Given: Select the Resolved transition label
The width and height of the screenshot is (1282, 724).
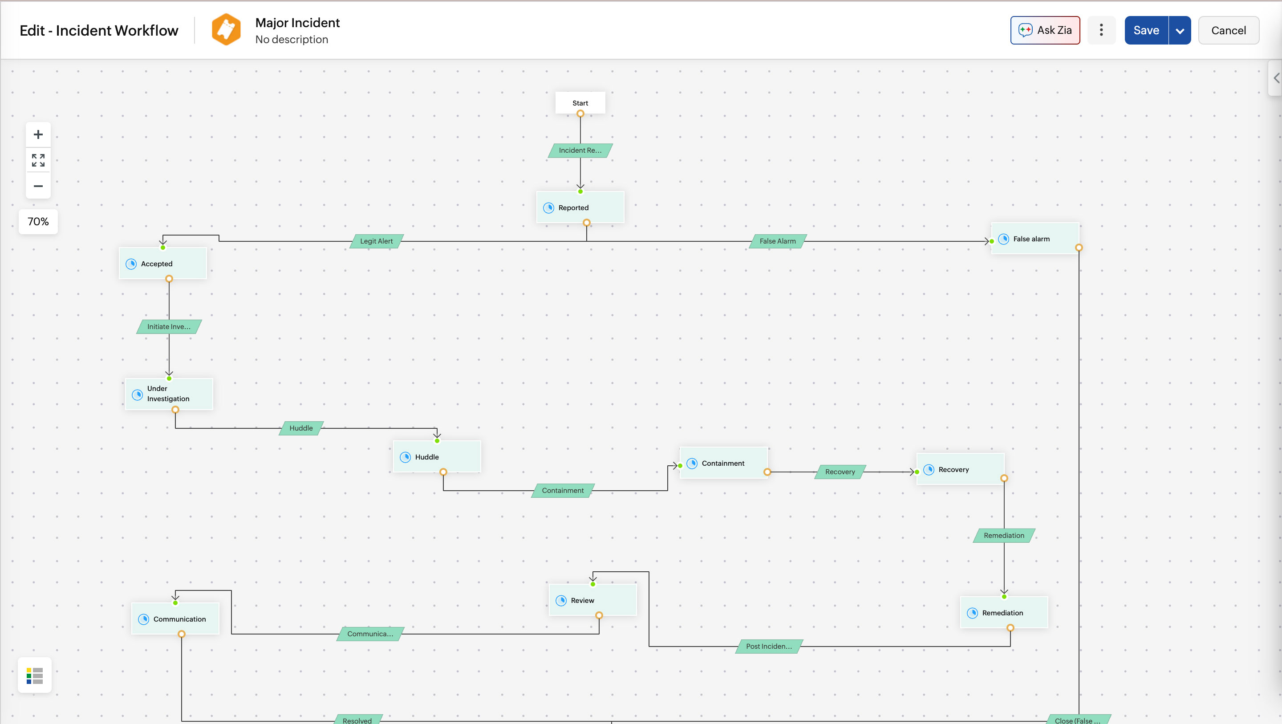Looking at the screenshot, I should pos(357,720).
